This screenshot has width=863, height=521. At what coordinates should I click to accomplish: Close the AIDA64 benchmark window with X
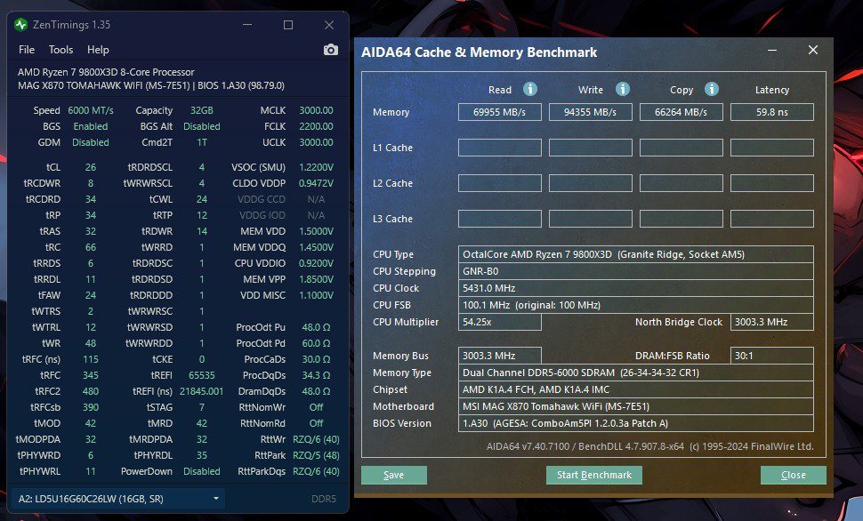click(813, 50)
